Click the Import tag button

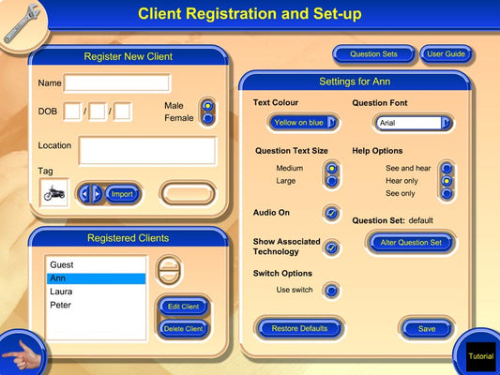pyautogui.click(x=122, y=194)
